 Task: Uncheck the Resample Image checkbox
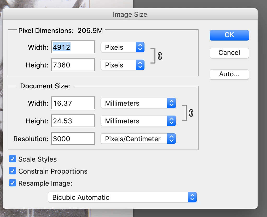[x=13, y=183]
